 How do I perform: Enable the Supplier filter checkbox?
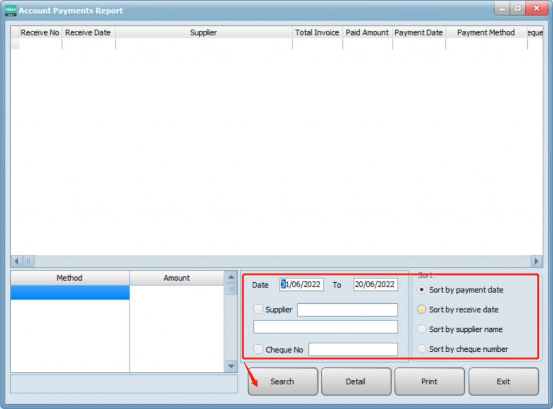[259, 309]
